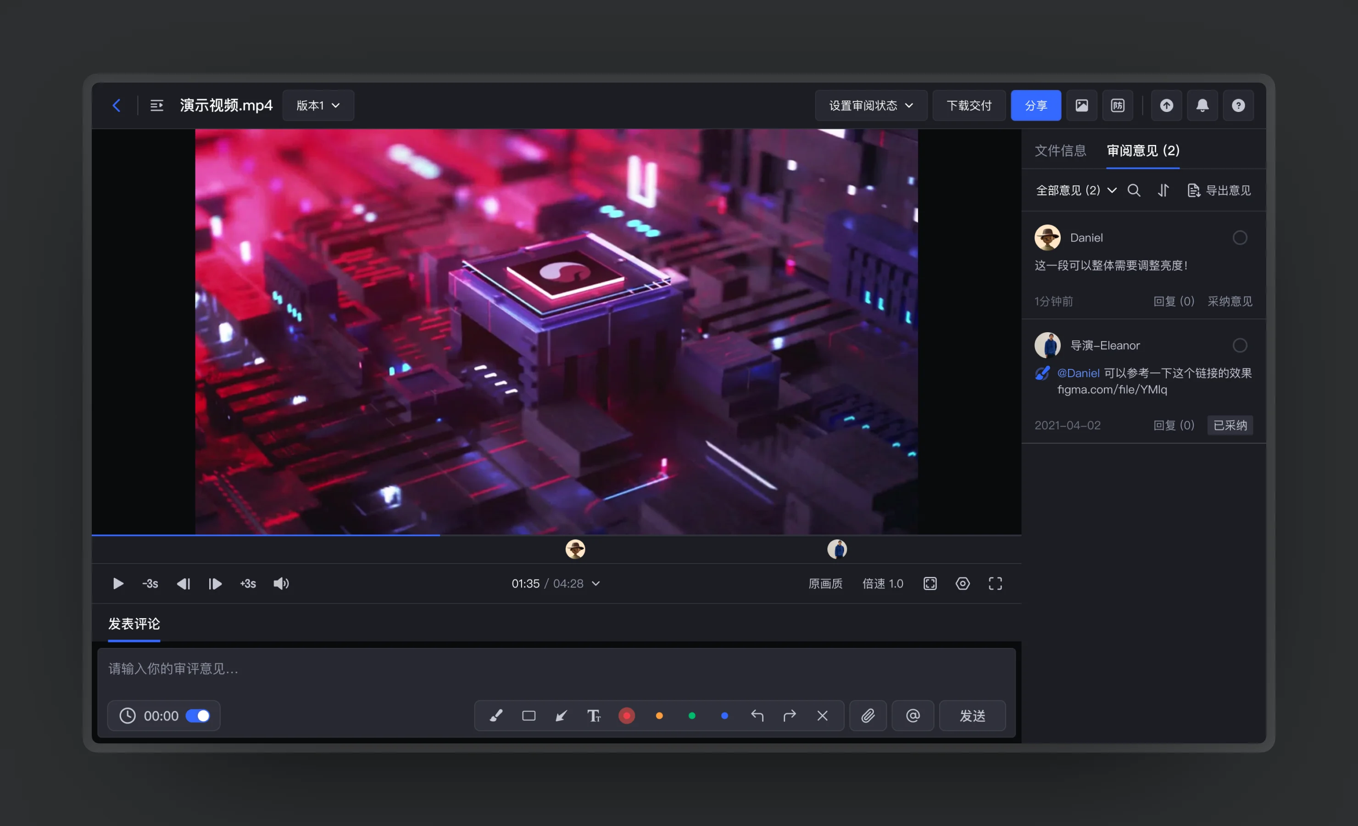The height and width of the screenshot is (826, 1358).
Task: Click the attachment paperclip icon
Action: coord(868,715)
